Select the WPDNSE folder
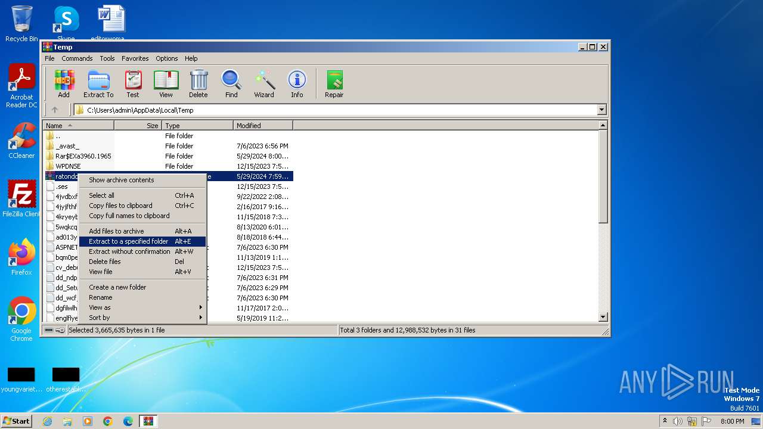Image resolution: width=763 pixels, height=429 pixels. pyautogui.click(x=169, y=166)
